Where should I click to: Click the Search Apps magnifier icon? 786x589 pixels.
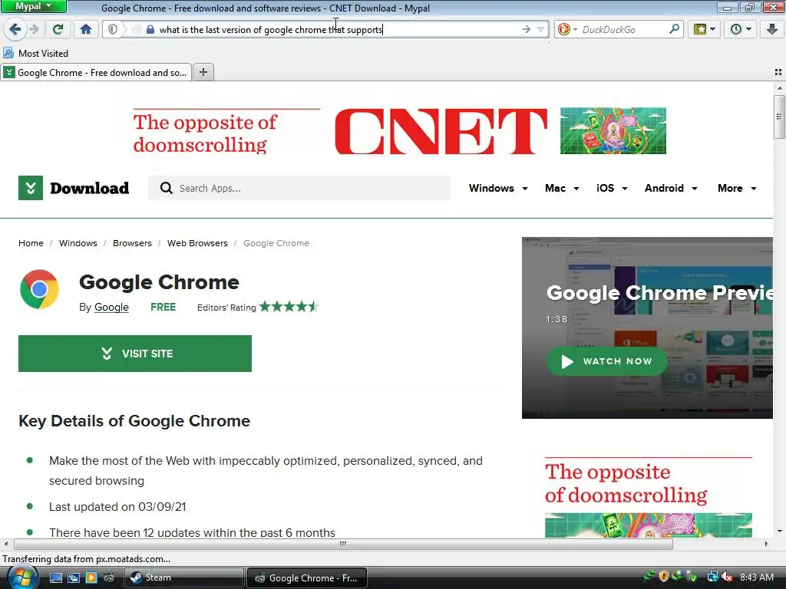point(166,189)
